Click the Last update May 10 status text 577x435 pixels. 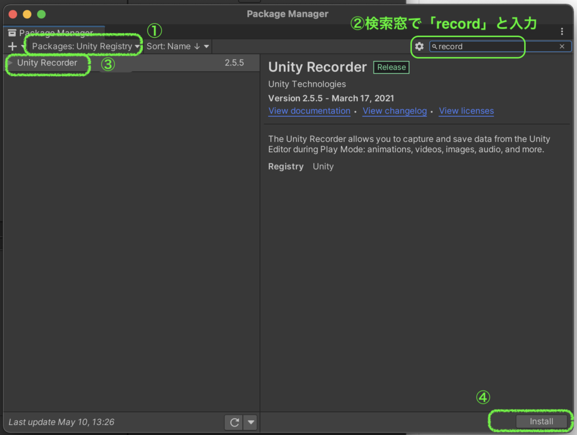point(61,421)
